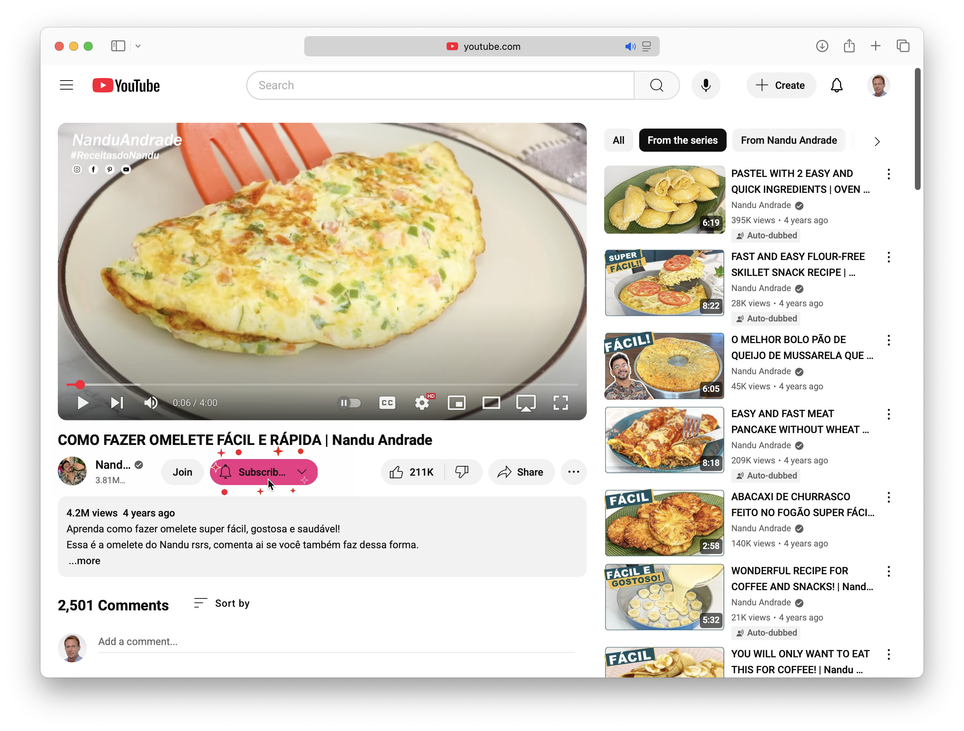The width and height of the screenshot is (964, 731).
Task: Focus the Search input field
Action: [x=440, y=85]
